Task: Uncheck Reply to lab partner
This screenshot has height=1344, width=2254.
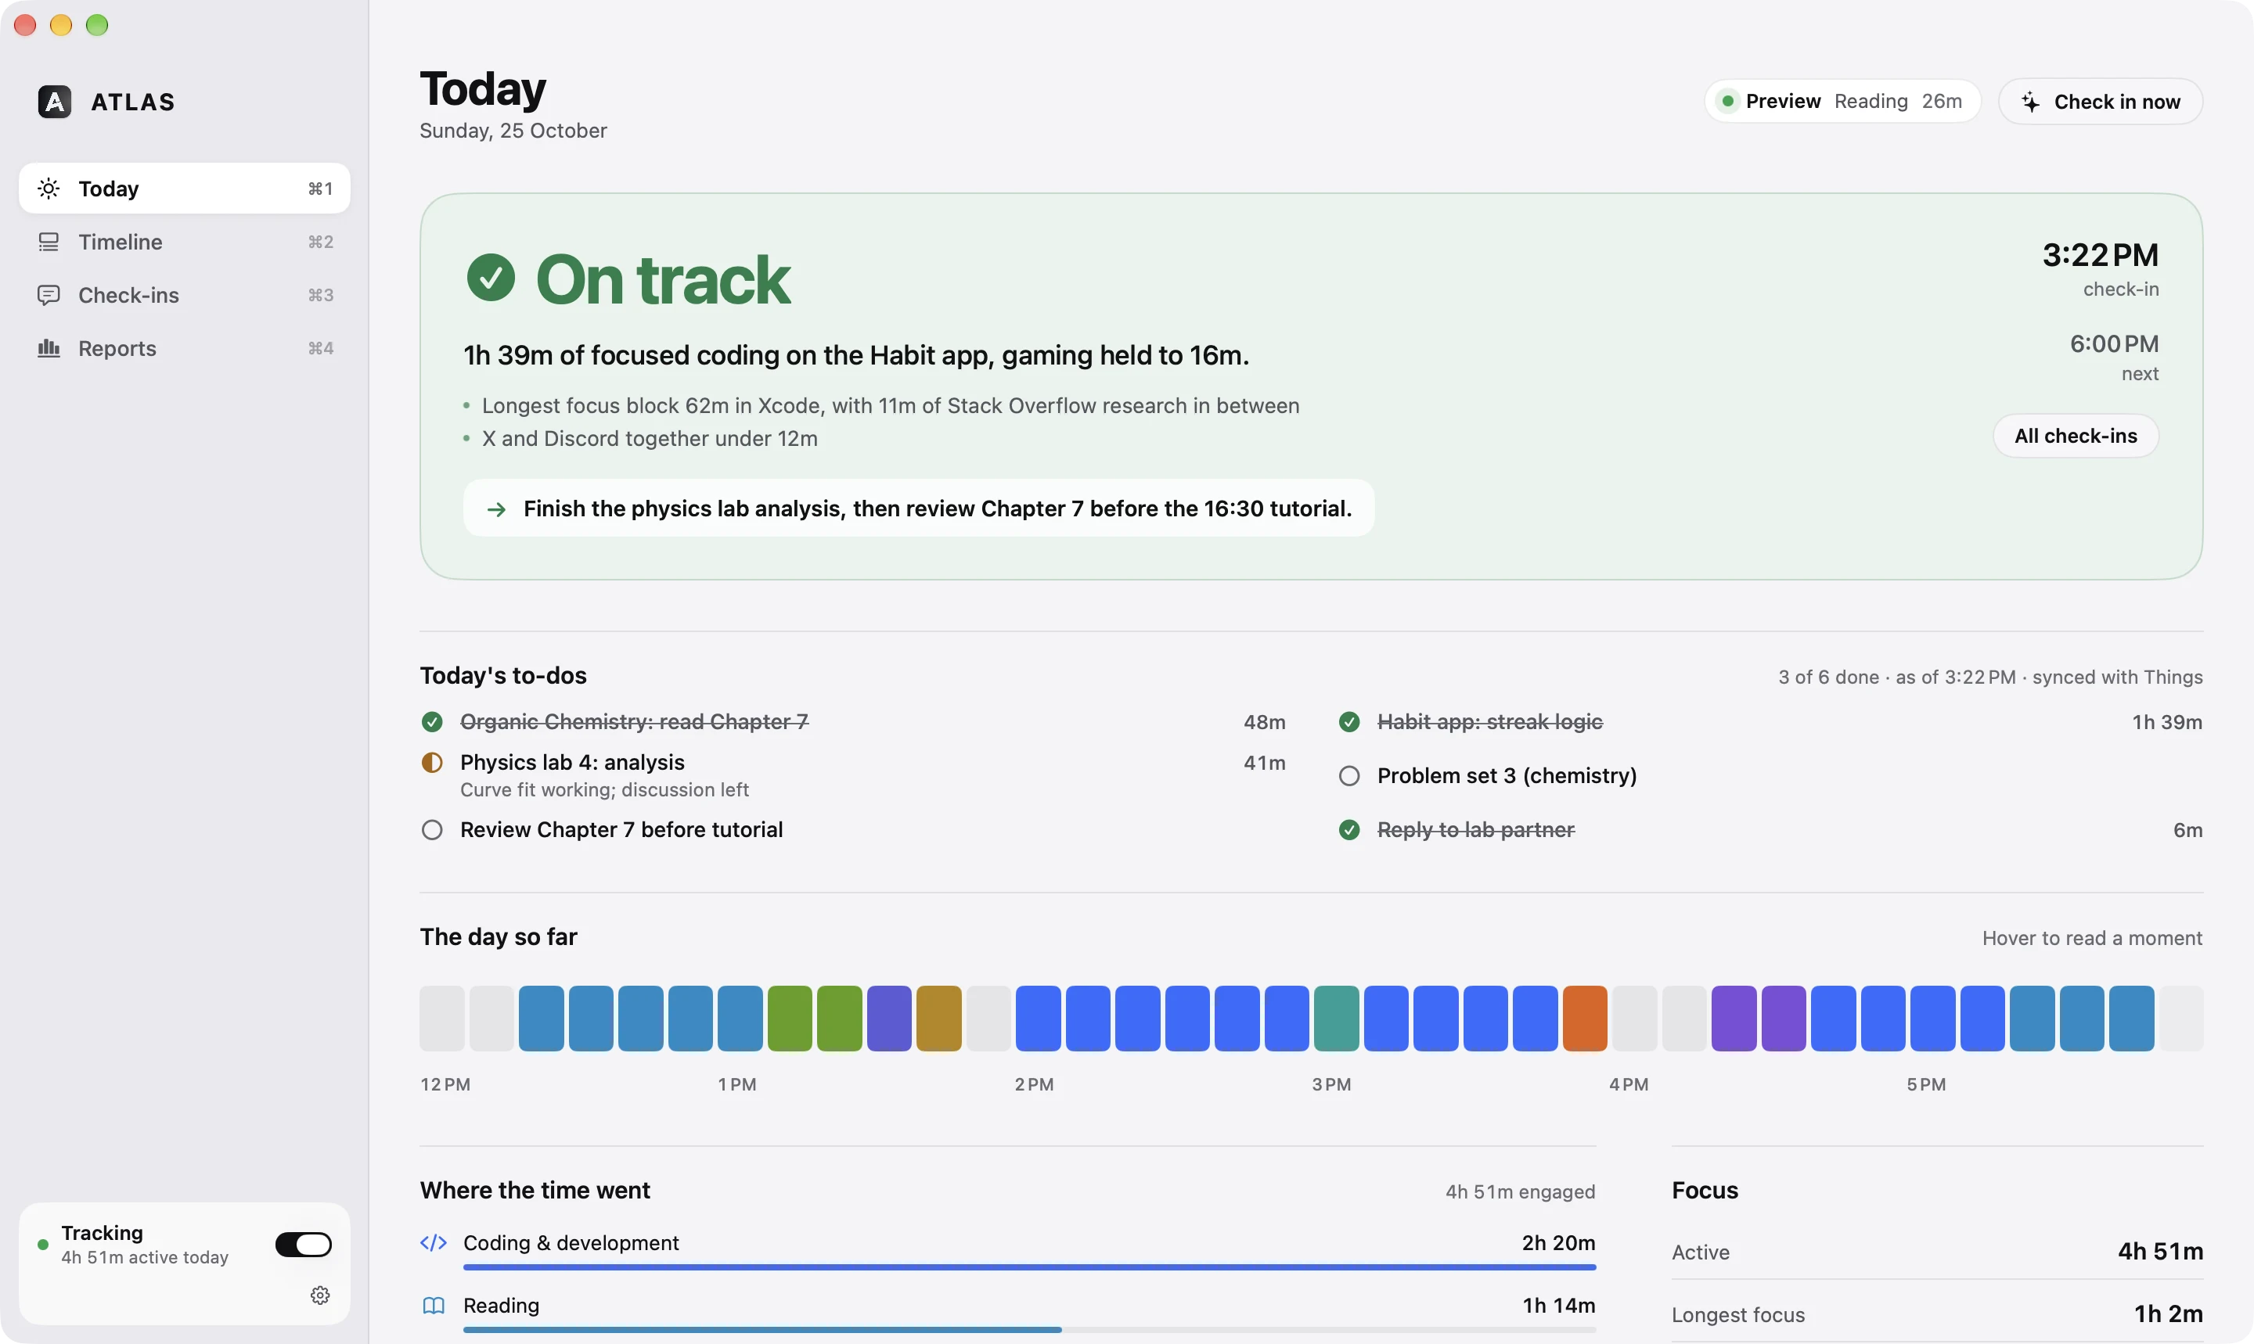Action: tap(1349, 829)
